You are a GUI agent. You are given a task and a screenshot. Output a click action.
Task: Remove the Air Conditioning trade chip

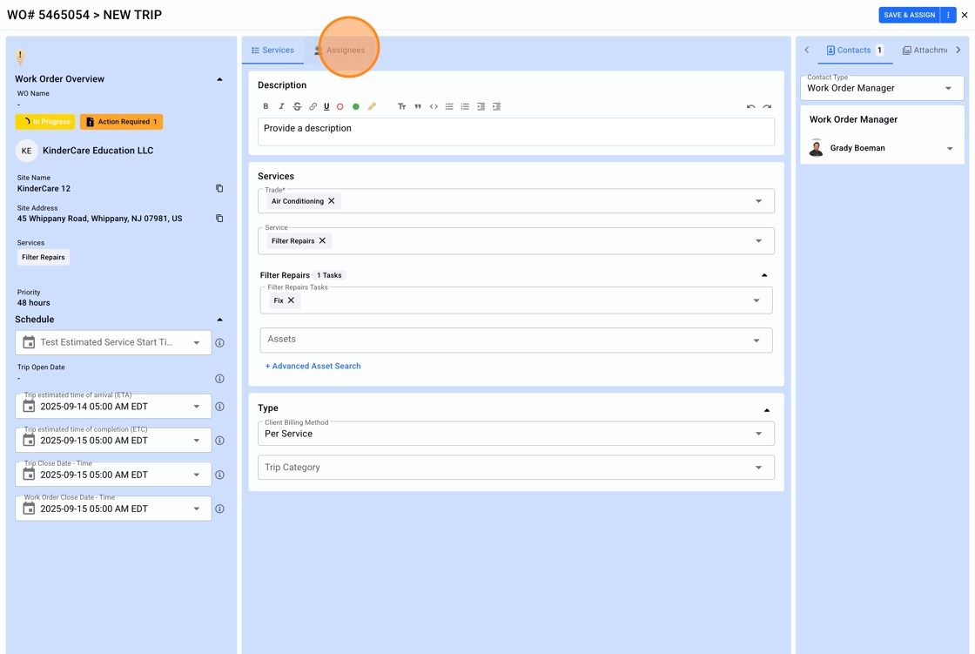click(x=332, y=201)
